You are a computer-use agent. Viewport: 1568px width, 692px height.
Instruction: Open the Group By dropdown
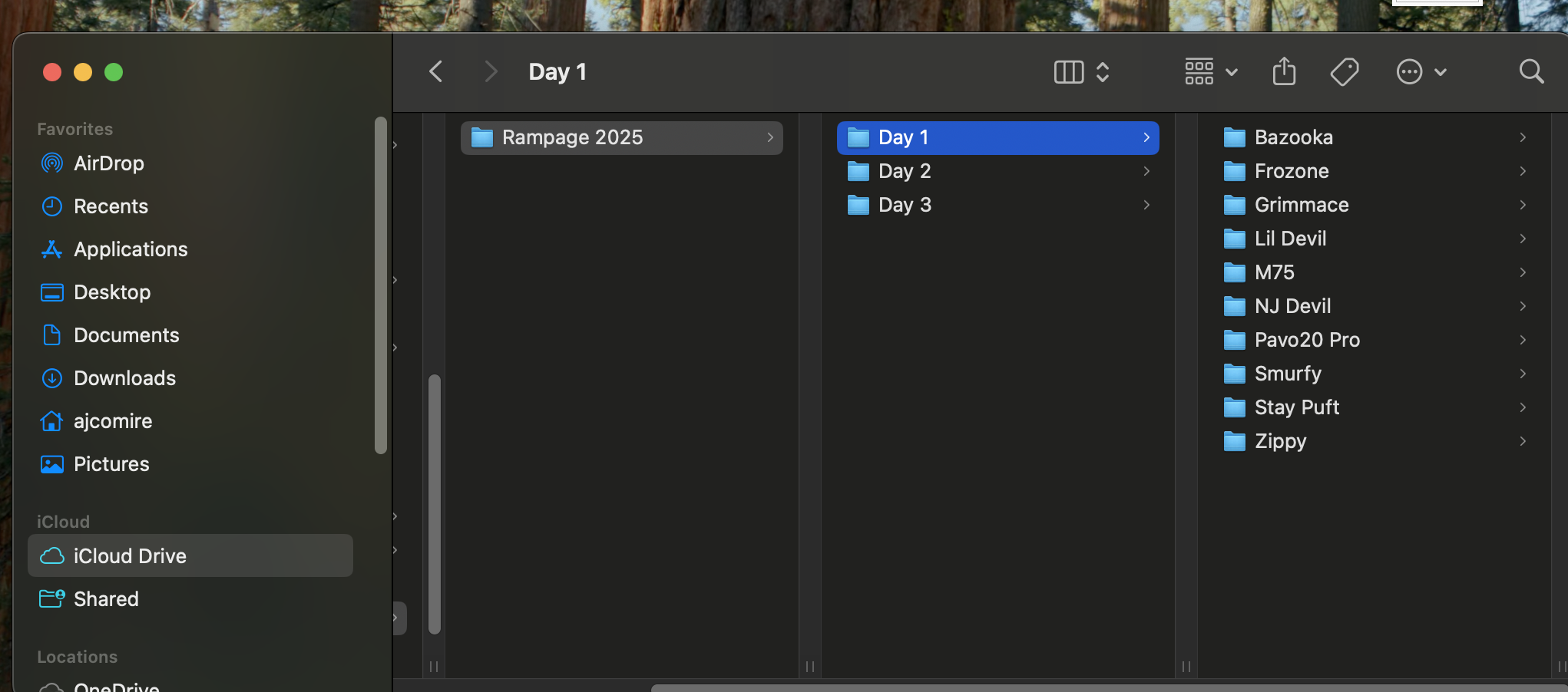click(1210, 72)
